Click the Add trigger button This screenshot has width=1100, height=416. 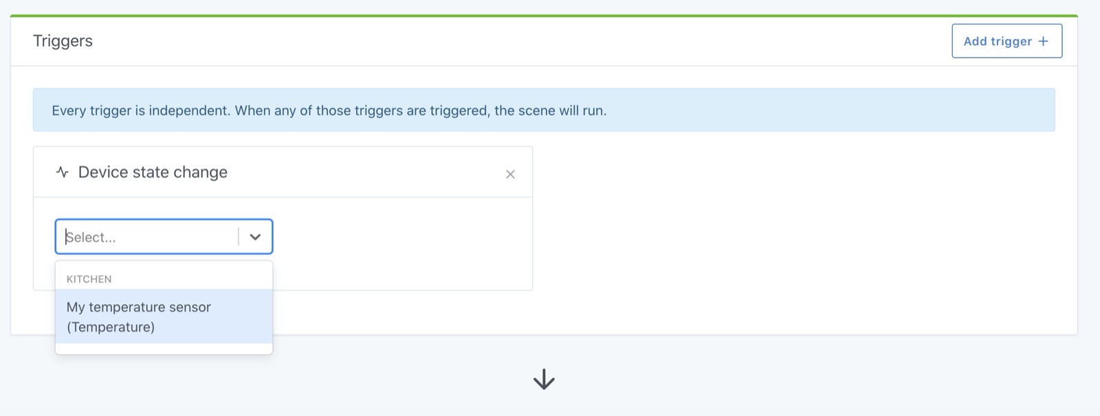(x=1006, y=41)
